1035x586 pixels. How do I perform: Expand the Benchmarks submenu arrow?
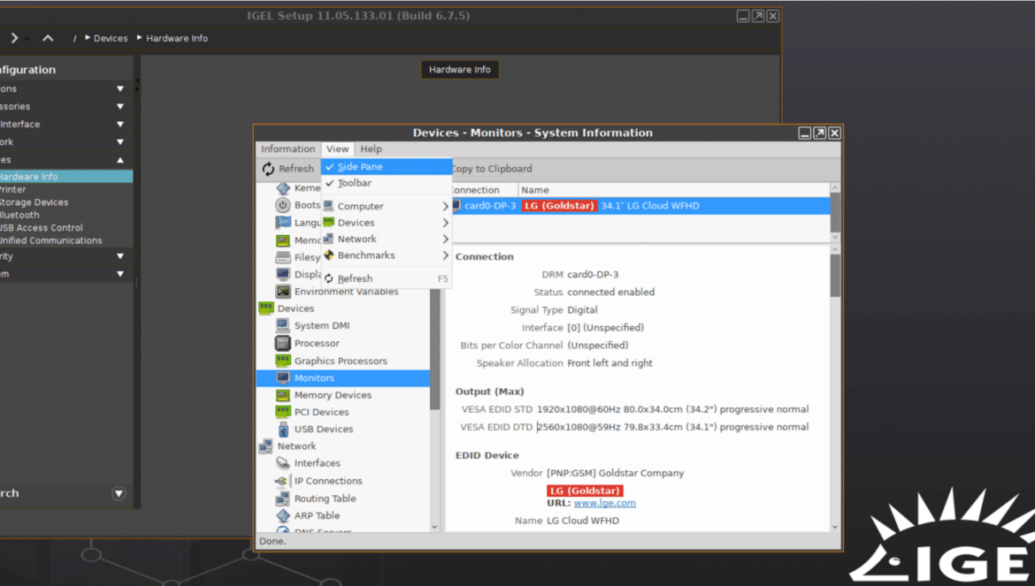coord(446,255)
